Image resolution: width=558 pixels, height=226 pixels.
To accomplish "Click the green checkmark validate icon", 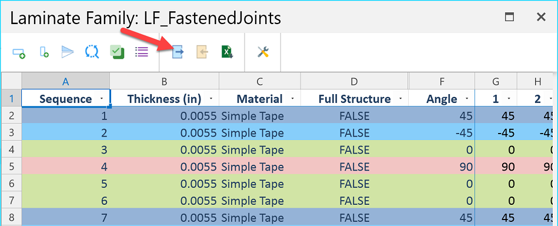I will [117, 52].
